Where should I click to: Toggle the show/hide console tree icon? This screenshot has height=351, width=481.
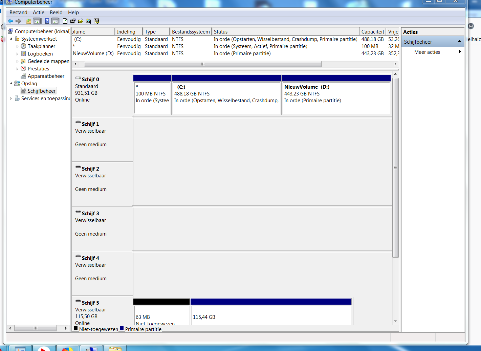click(x=37, y=21)
